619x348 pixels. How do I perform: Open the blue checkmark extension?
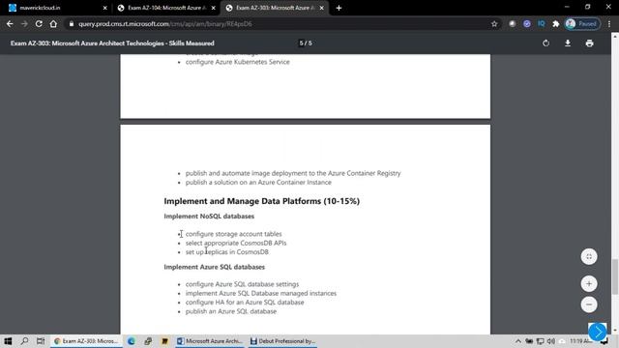(x=526, y=23)
